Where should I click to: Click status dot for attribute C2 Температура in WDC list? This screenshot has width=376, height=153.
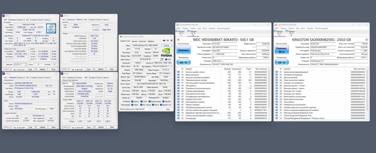[178, 118]
